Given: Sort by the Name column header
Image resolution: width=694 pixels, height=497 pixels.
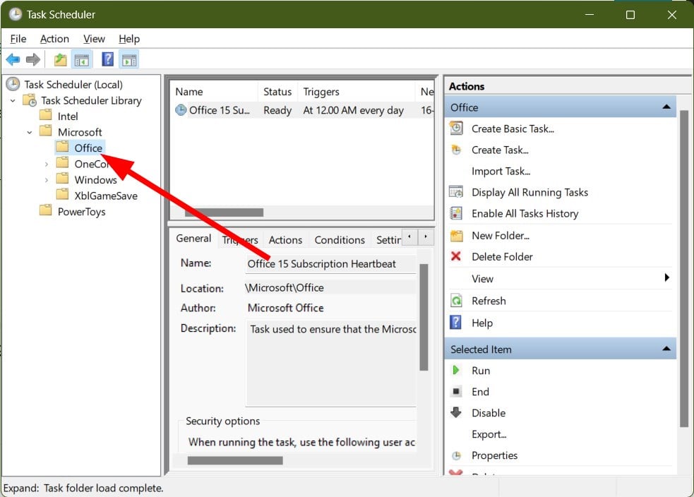Looking at the screenshot, I should (x=214, y=92).
